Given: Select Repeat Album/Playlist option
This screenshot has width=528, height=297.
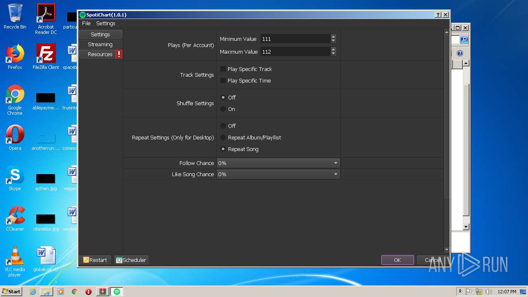Looking at the screenshot, I should (x=223, y=137).
